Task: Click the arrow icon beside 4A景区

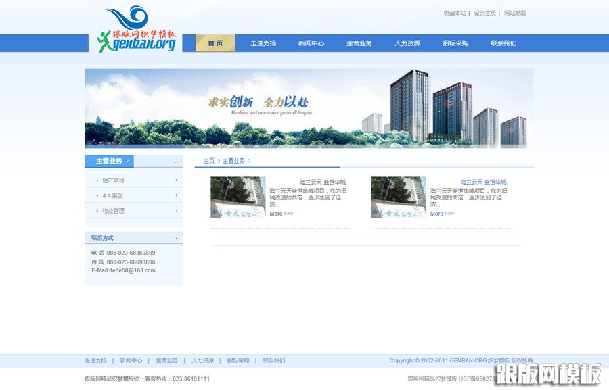Action: click(x=177, y=195)
